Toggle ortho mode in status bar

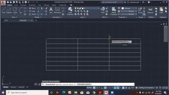click(x=102, y=88)
